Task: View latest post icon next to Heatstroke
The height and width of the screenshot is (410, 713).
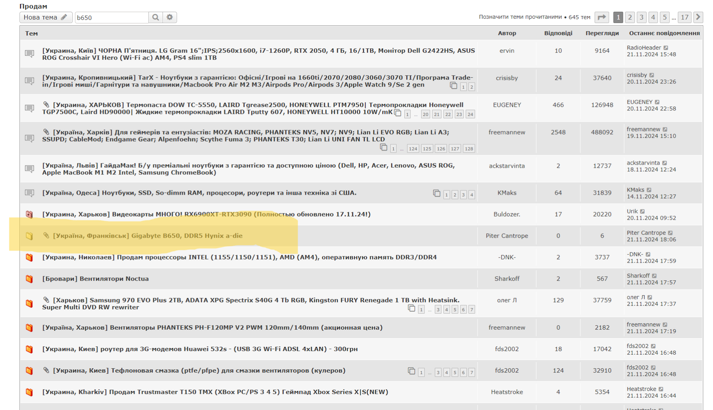Action: click(x=661, y=389)
